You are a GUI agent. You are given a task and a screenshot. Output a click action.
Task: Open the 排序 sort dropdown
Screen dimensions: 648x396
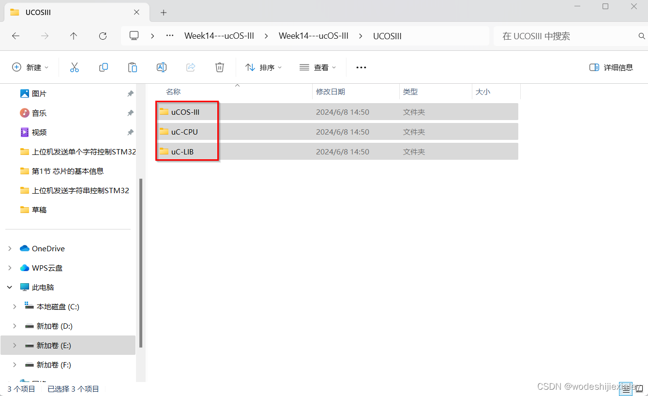pos(264,67)
